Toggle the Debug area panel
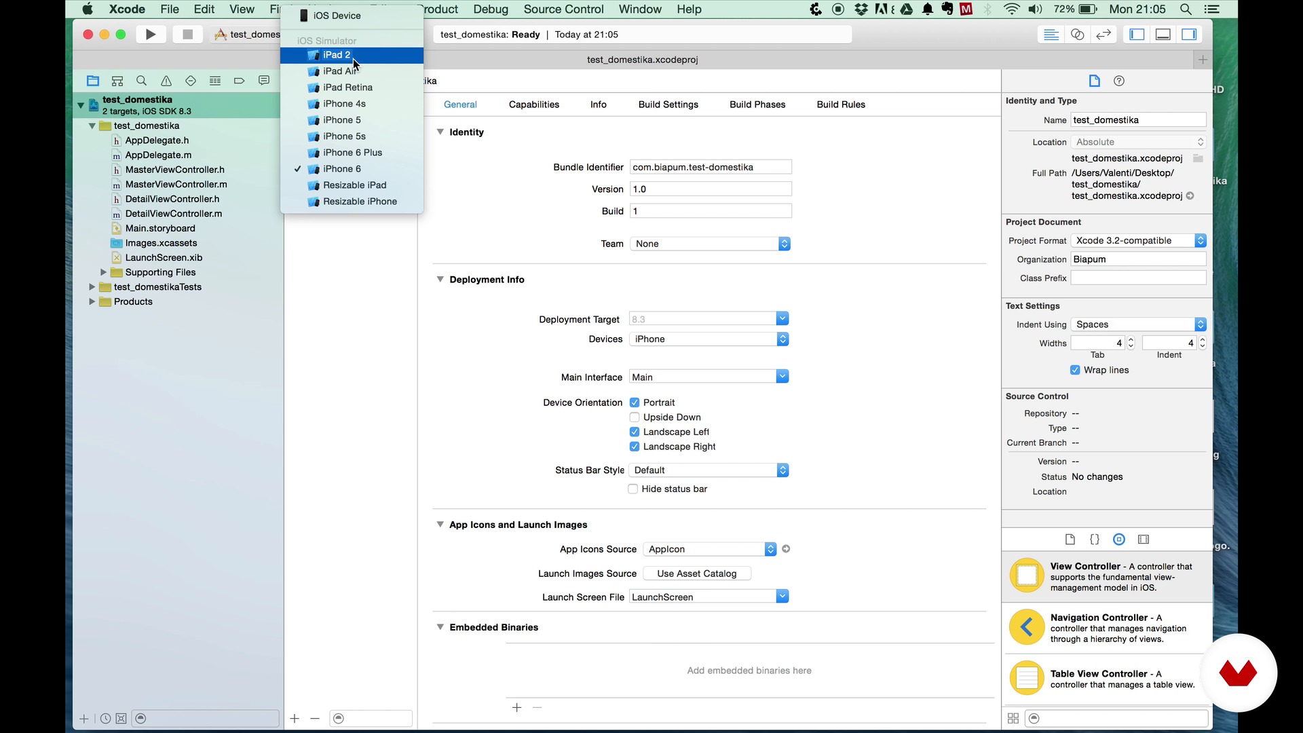Viewport: 1303px width, 733px height. click(1163, 35)
